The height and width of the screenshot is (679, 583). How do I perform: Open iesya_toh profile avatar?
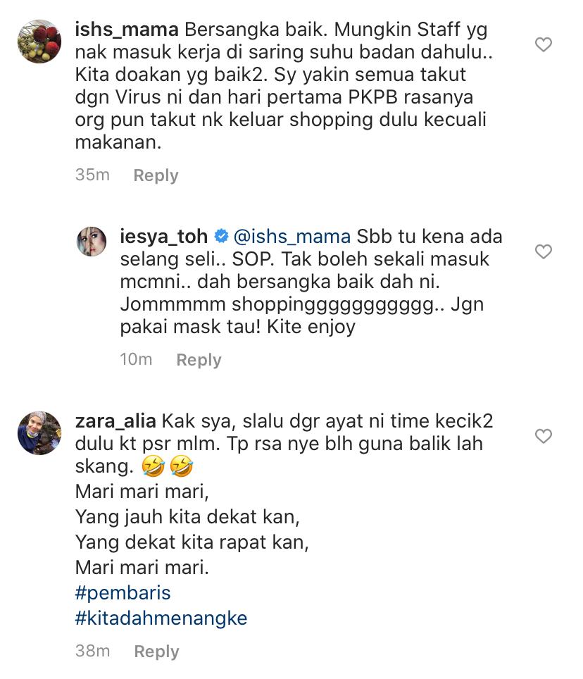(92, 241)
